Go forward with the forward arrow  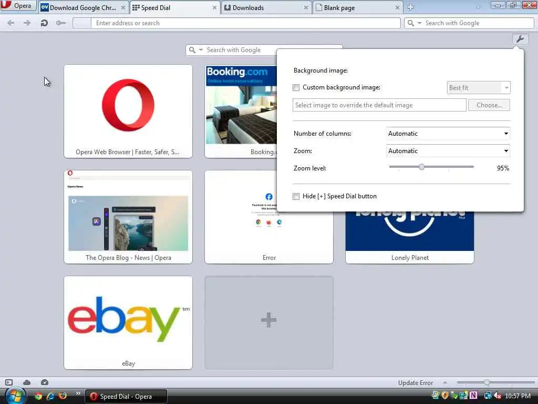coord(27,23)
